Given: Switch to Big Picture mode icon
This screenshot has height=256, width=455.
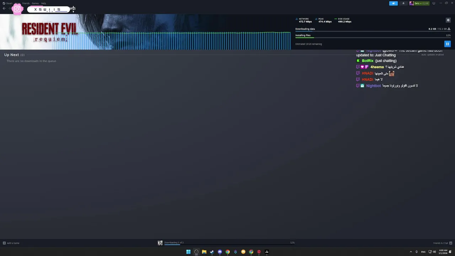Looking at the screenshot, I should tap(434, 3).
